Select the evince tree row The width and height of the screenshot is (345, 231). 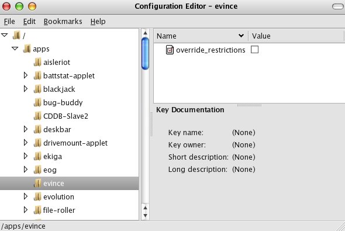point(70,183)
